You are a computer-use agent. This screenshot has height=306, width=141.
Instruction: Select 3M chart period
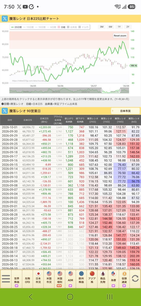click(102, 27)
